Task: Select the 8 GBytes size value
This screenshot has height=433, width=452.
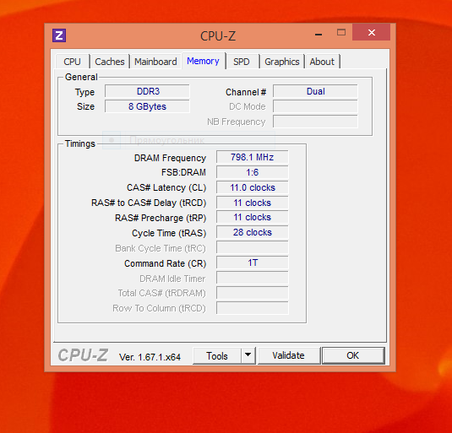Action: coord(147,106)
